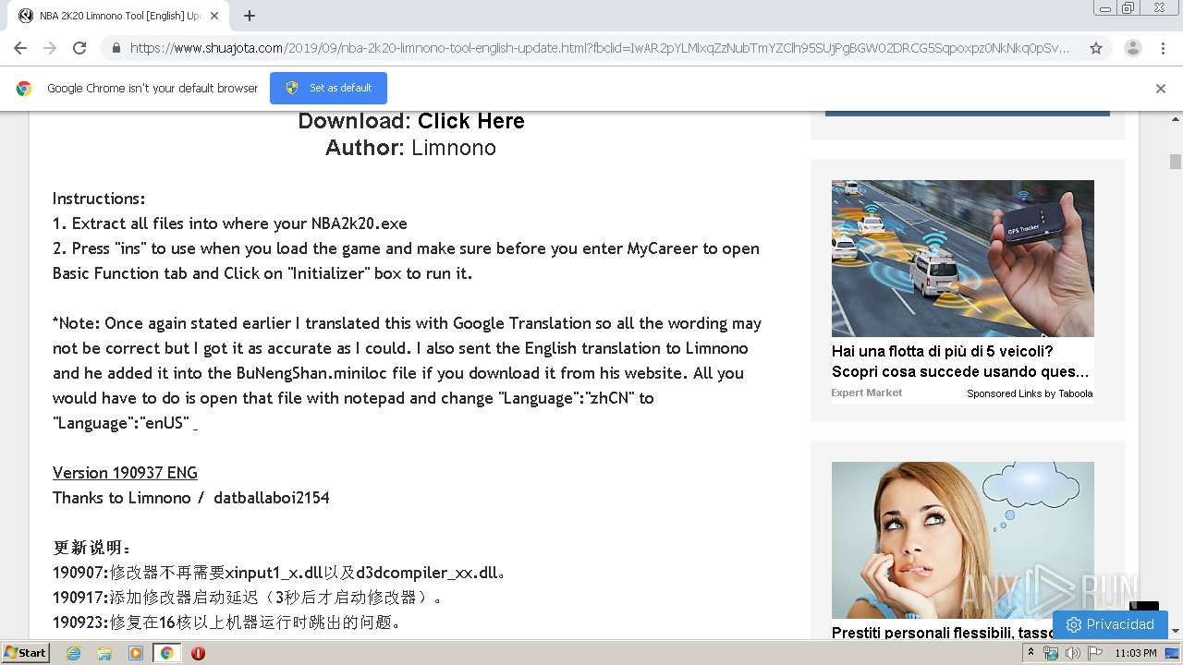Open the Windows Start menu
Viewport: 1183px width, 665px height.
pyautogui.click(x=26, y=653)
